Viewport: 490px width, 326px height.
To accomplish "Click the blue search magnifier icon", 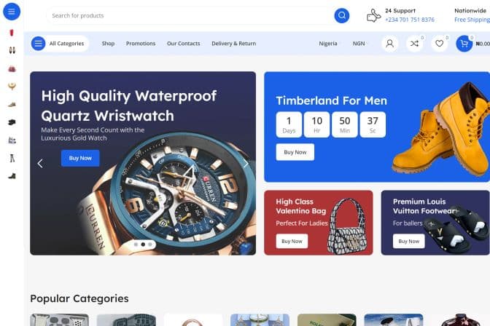I will coord(341,15).
